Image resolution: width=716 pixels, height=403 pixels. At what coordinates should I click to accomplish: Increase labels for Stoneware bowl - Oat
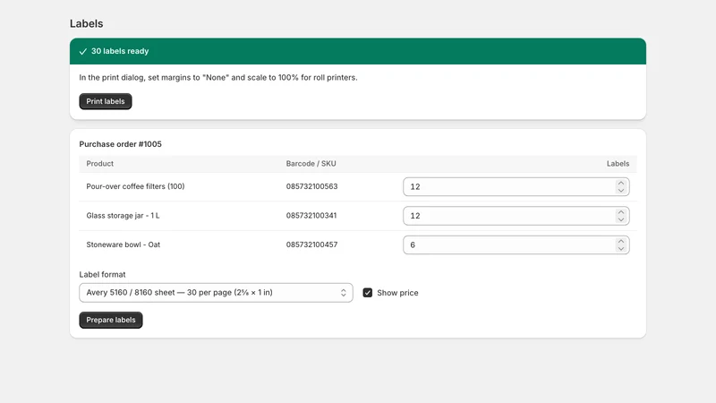(620, 241)
